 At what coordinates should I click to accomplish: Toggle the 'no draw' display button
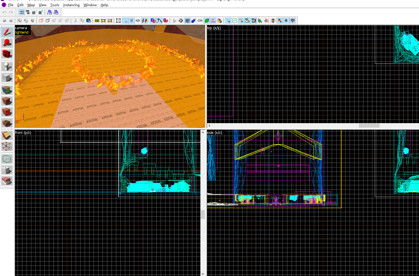(213, 20)
